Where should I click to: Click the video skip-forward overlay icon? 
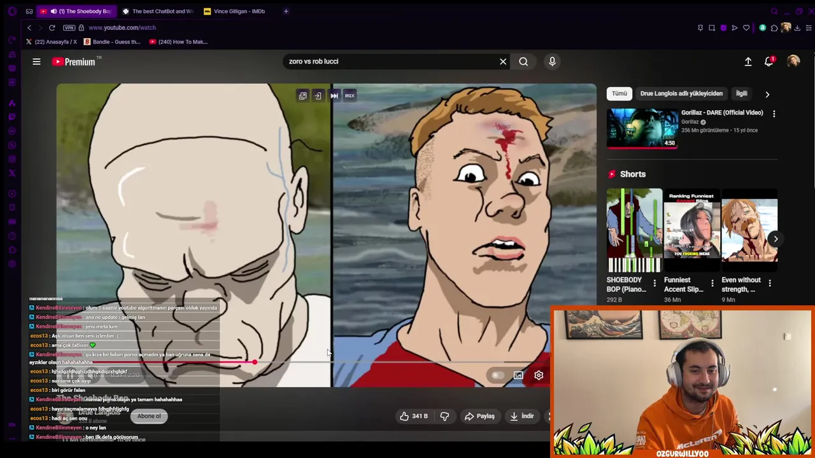point(334,95)
